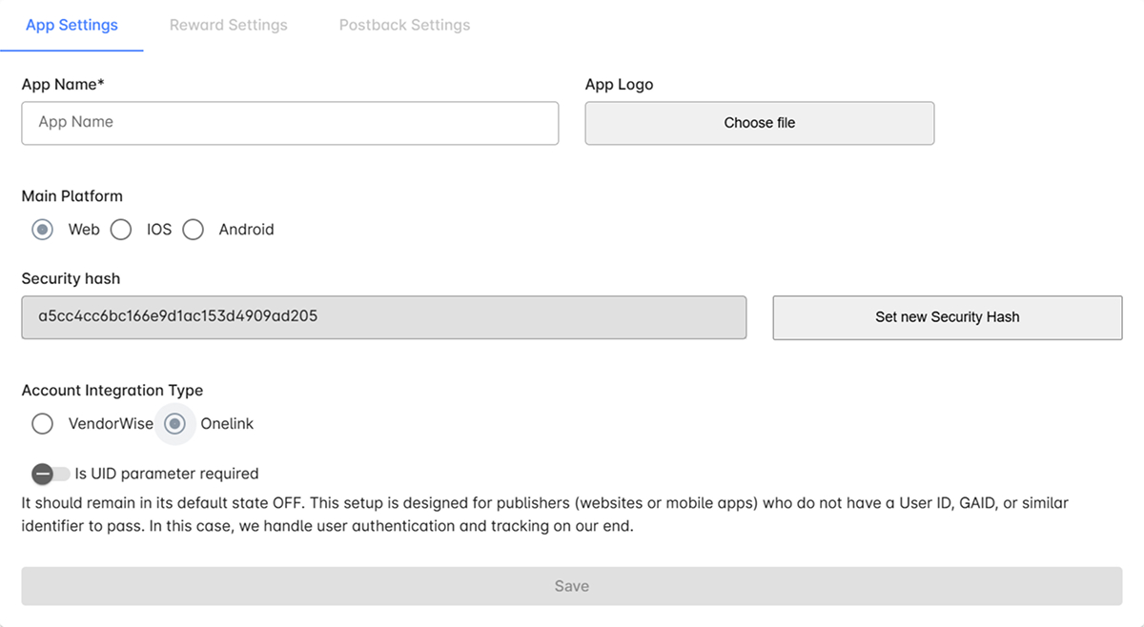The height and width of the screenshot is (627, 1144).
Task: Select VendorWise integration type radio button
Action: click(x=42, y=424)
